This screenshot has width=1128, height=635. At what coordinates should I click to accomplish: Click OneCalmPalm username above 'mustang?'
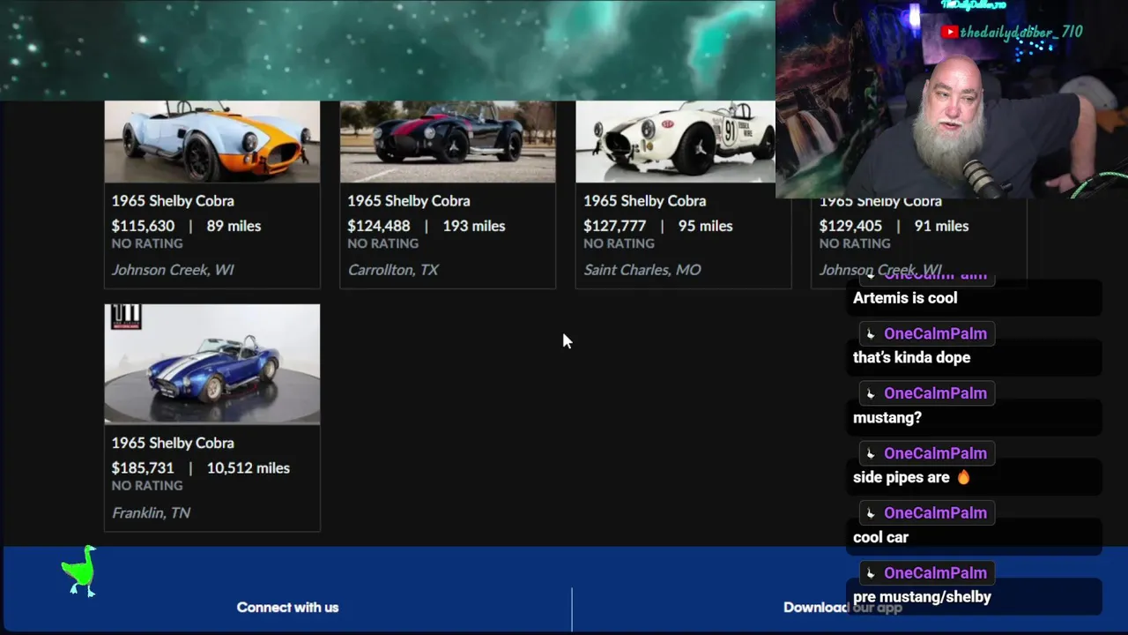coord(935,393)
